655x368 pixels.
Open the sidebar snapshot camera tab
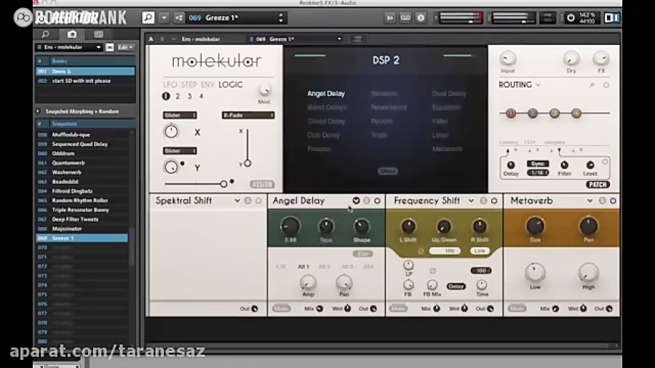pyautogui.click(x=72, y=34)
